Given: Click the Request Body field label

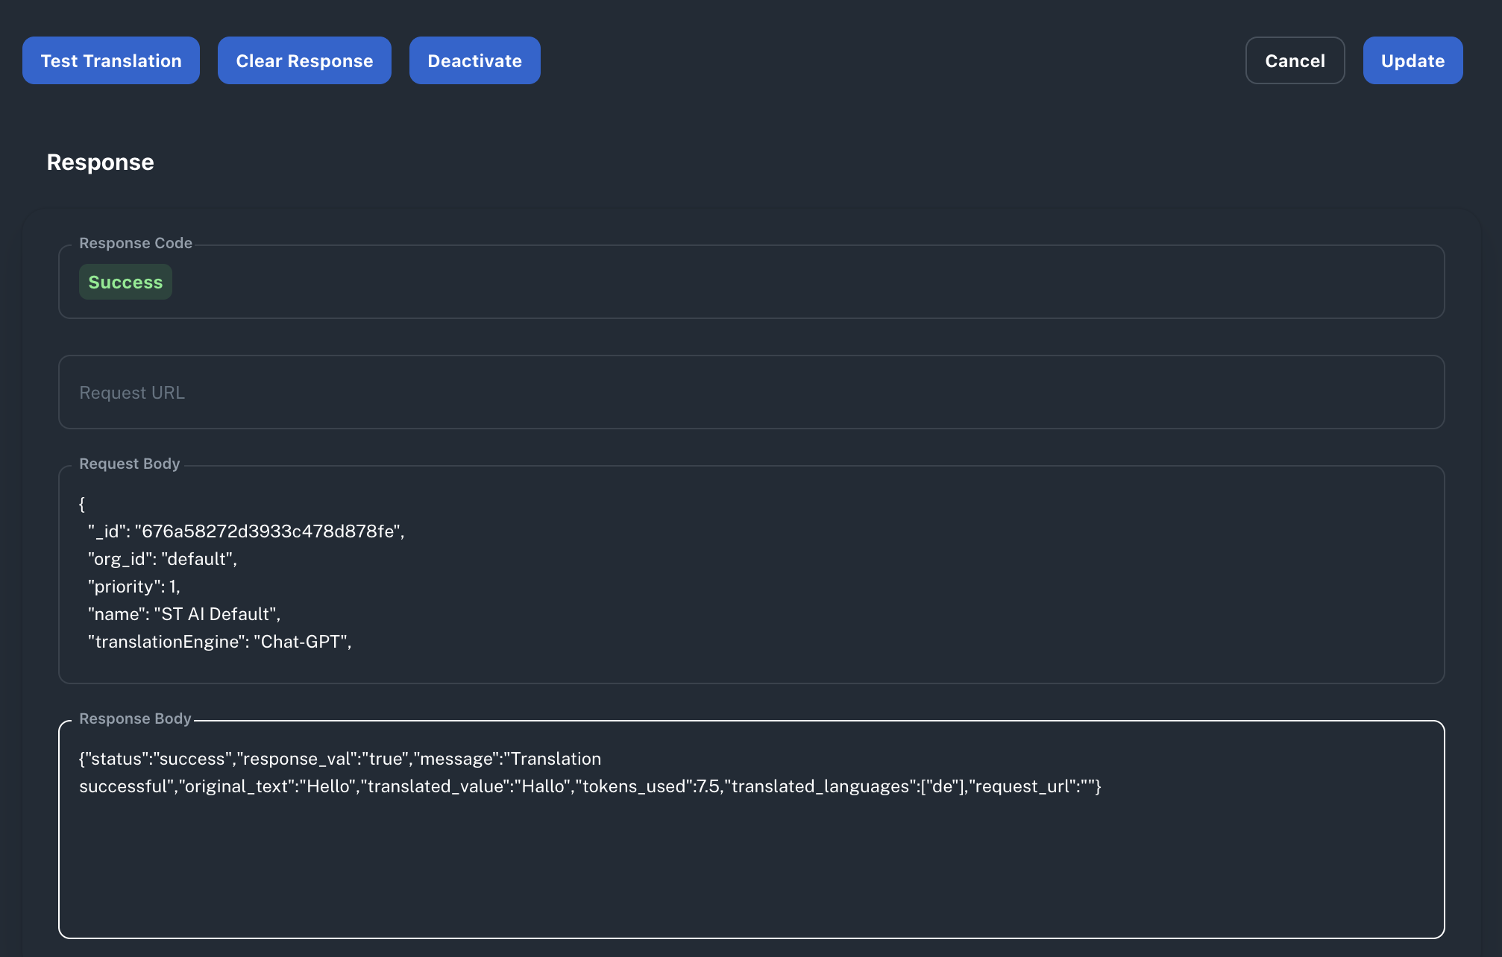Looking at the screenshot, I should coord(129,463).
